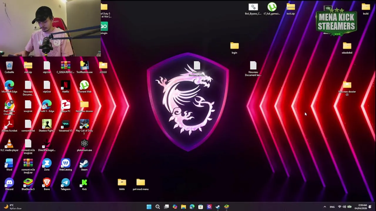Select the rdp6.txt file

pyautogui.click(x=47, y=87)
